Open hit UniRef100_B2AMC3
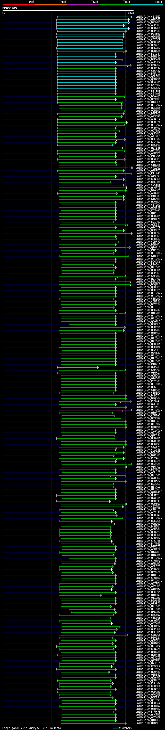 click(148, 190)
